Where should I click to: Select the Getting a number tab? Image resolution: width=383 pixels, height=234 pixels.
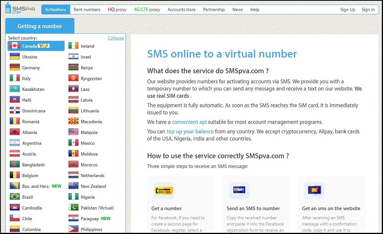[x=40, y=26]
